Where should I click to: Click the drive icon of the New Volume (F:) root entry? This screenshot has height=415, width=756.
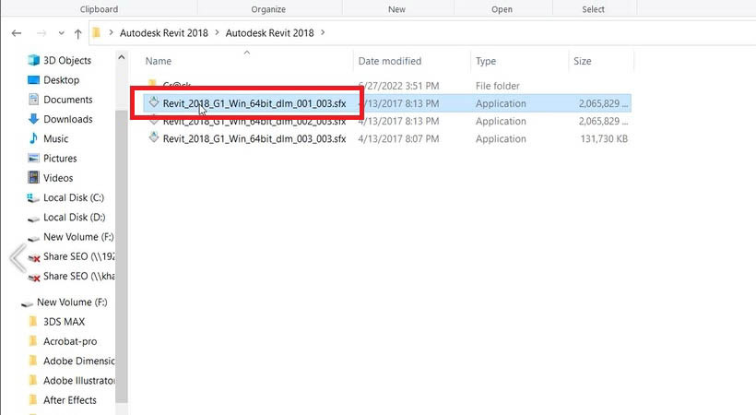pyautogui.click(x=28, y=303)
